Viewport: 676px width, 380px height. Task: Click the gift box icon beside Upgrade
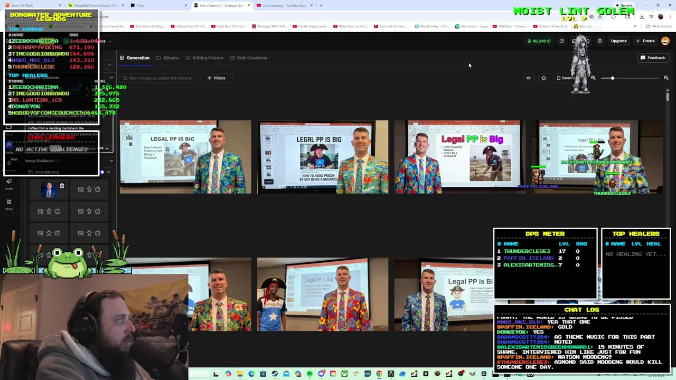tap(600, 41)
